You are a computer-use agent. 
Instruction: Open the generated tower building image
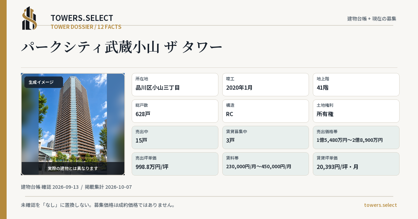[x=73, y=124]
